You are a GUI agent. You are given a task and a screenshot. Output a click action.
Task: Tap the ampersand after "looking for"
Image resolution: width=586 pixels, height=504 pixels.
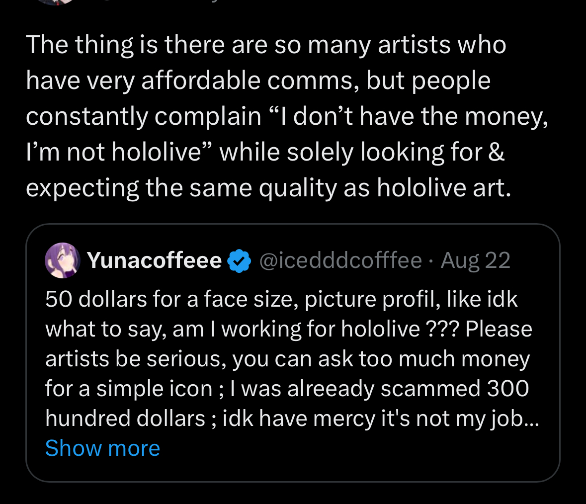[x=497, y=152]
